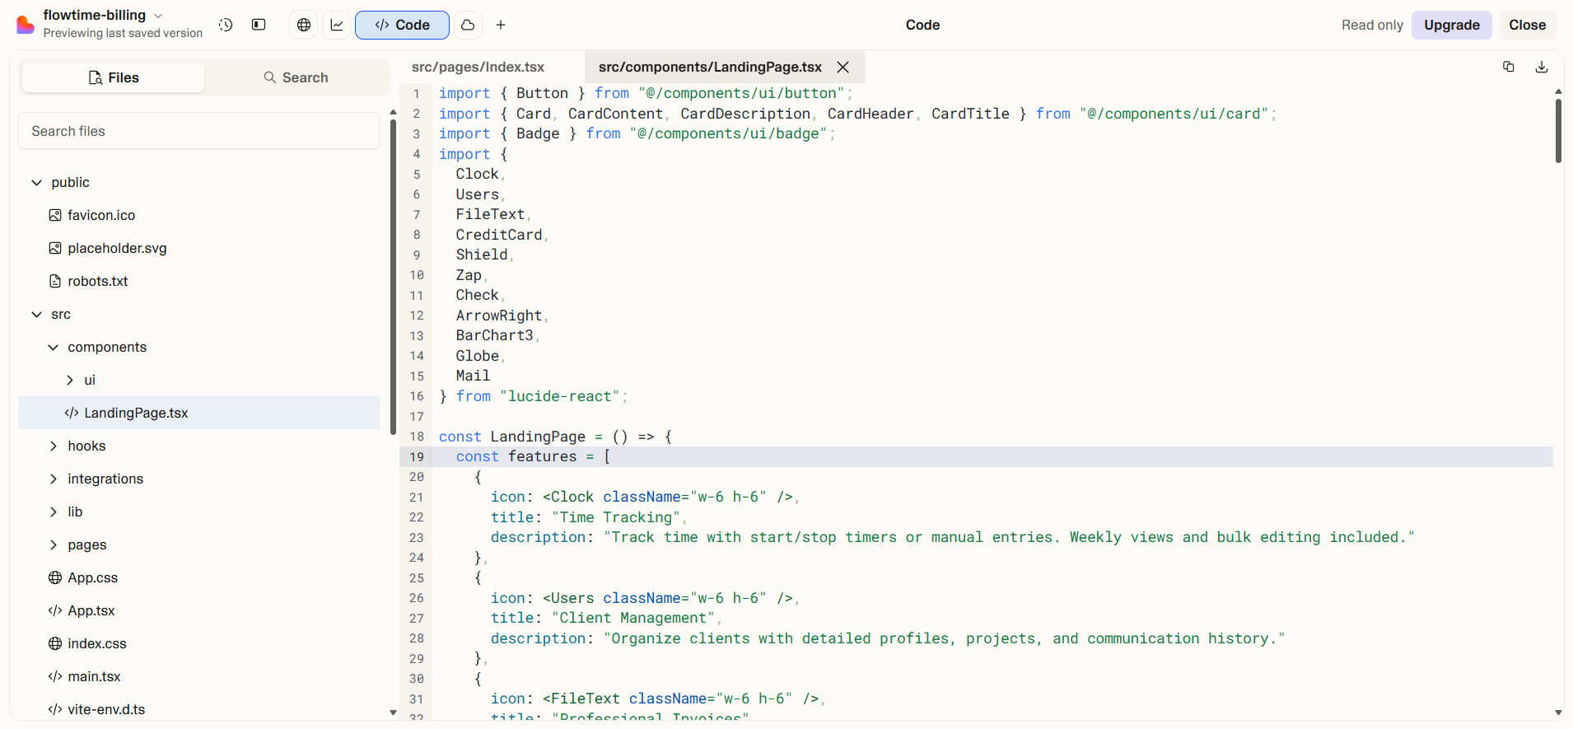The width and height of the screenshot is (1573, 729).
Task: Click the Read only label
Action: click(x=1372, y=25)
